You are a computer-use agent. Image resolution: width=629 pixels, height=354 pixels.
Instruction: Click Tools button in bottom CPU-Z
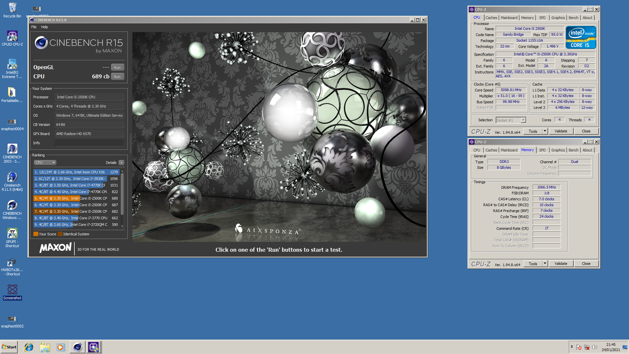(533, 264)
